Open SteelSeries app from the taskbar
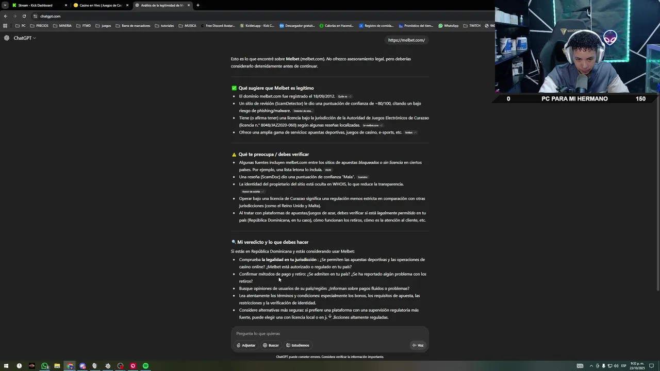The image size is (660, 371). pyautogui.click(x=108, y=366)
